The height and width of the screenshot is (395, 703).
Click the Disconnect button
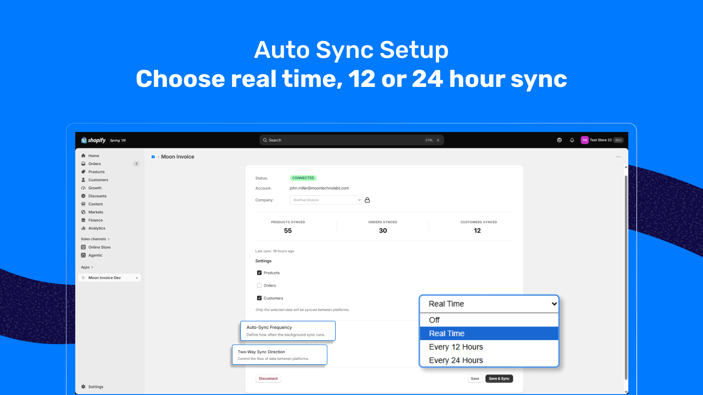point(268,379)
